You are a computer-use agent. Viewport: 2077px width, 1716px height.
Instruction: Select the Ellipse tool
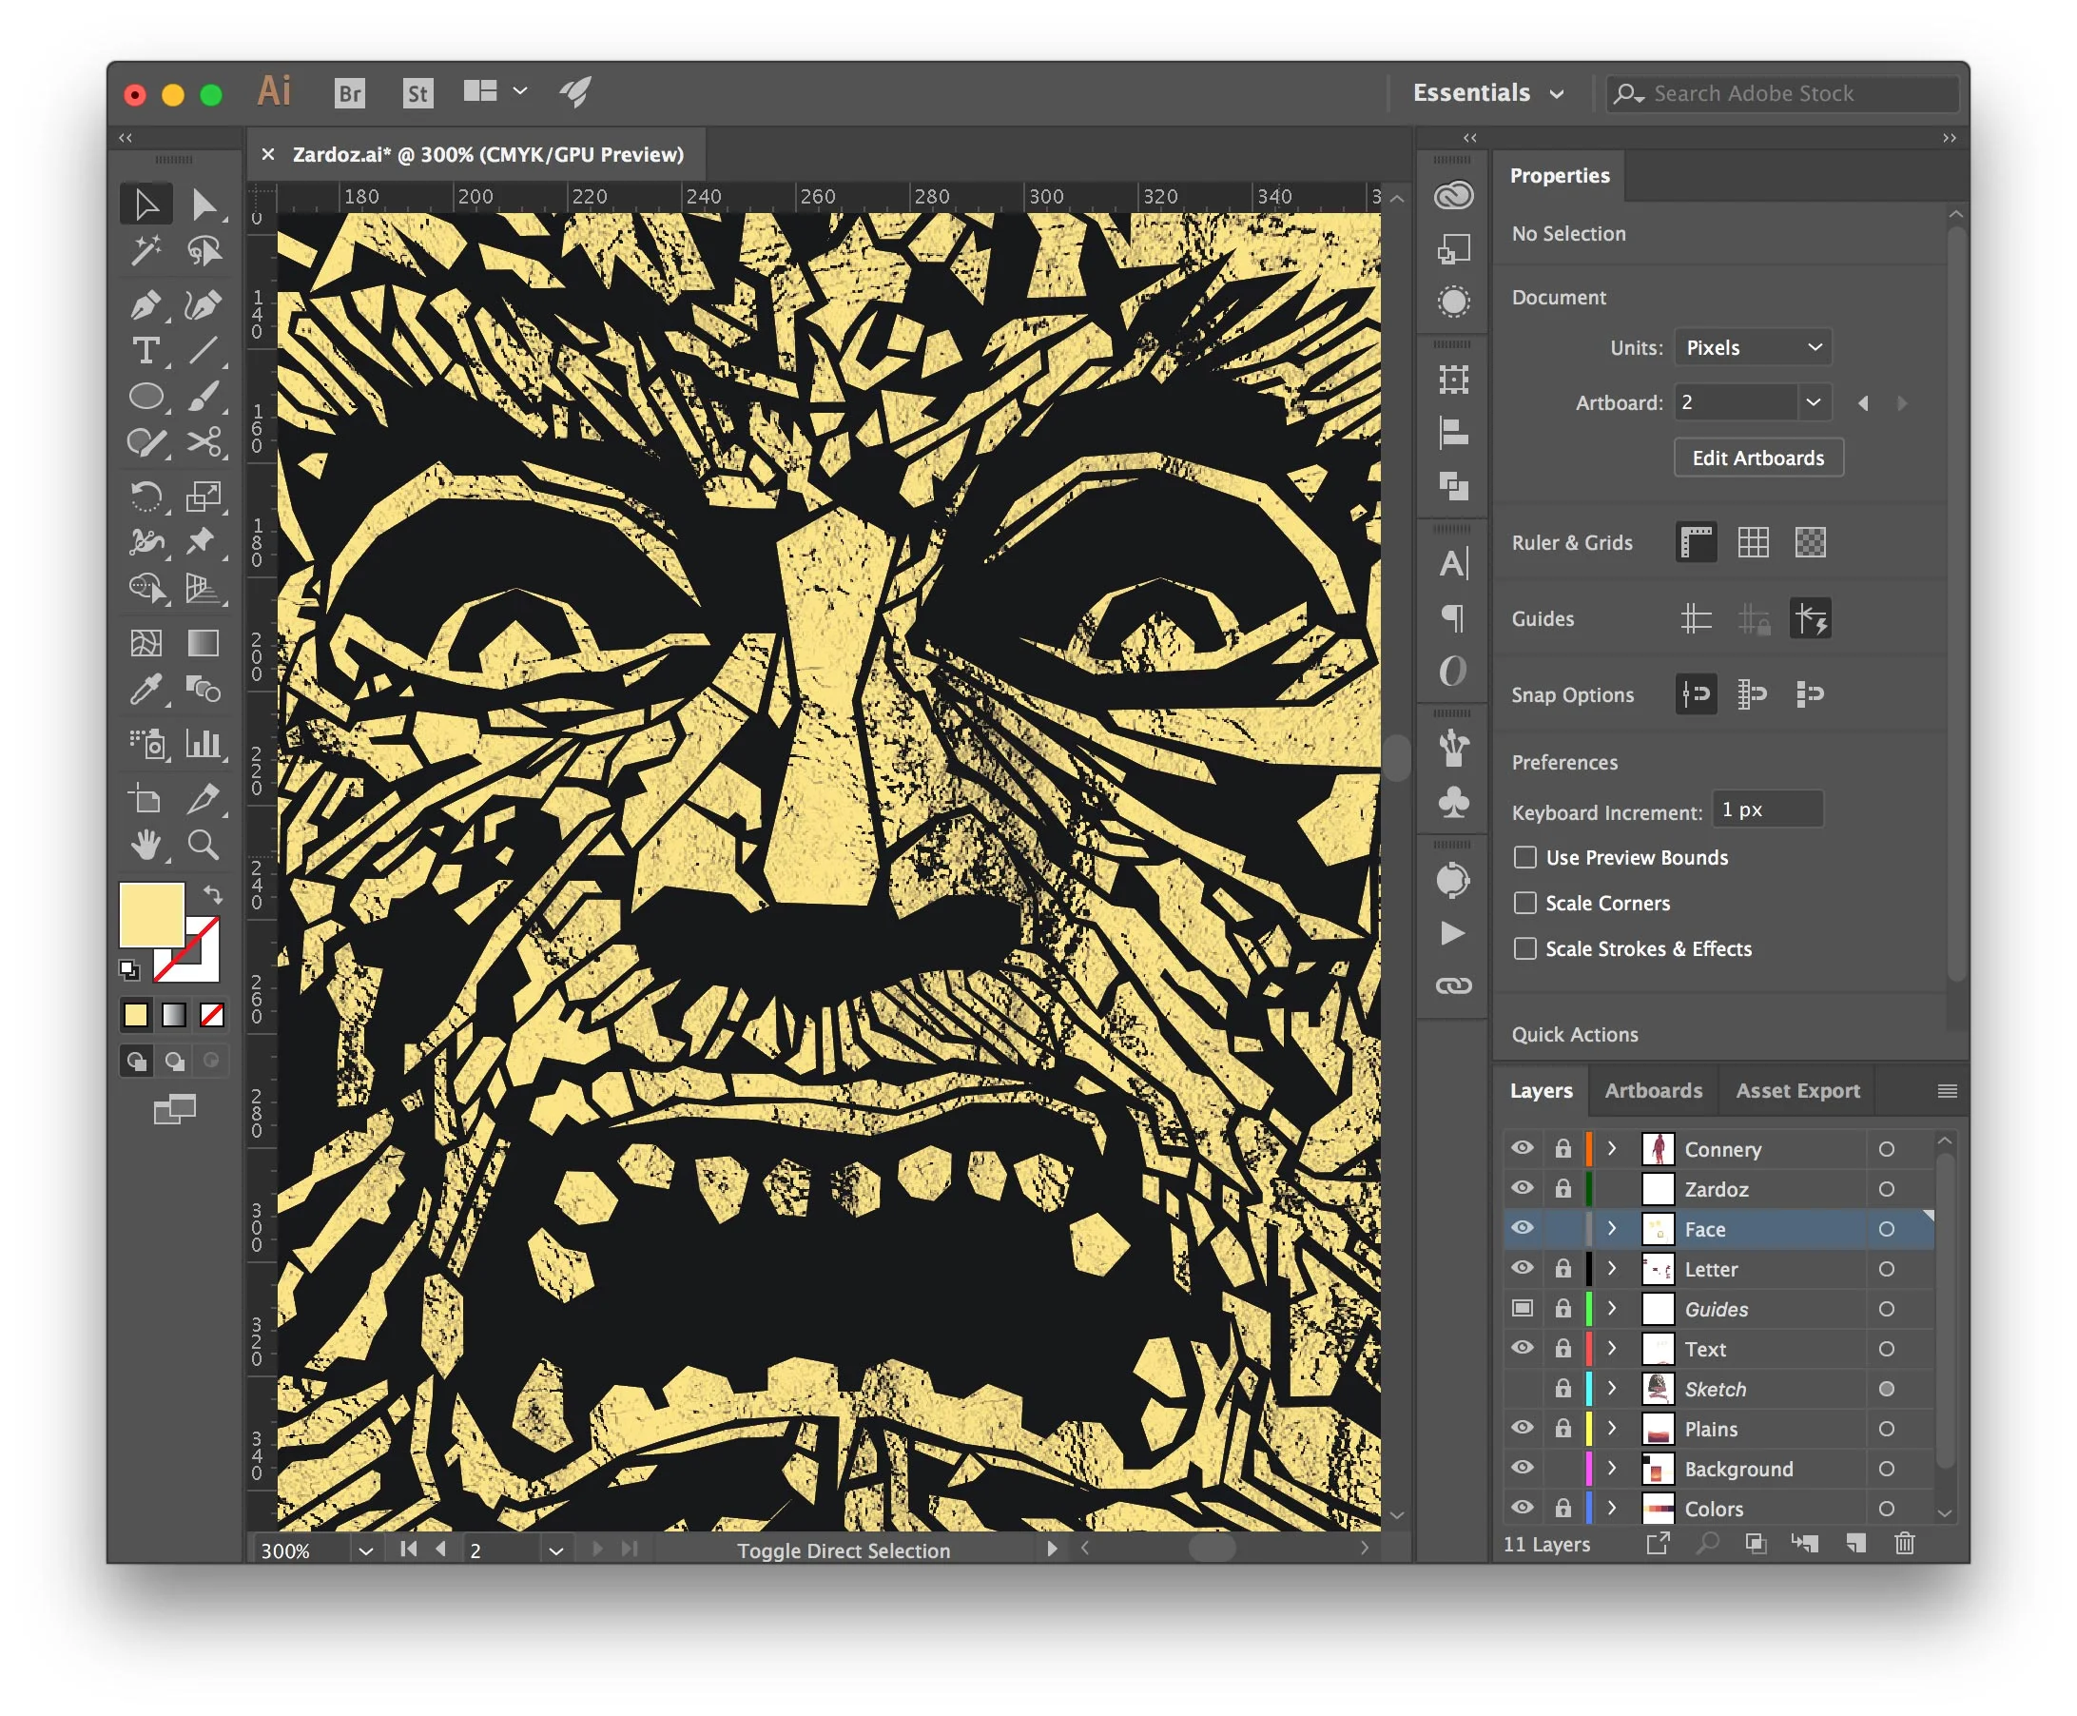tap(146, 397)
